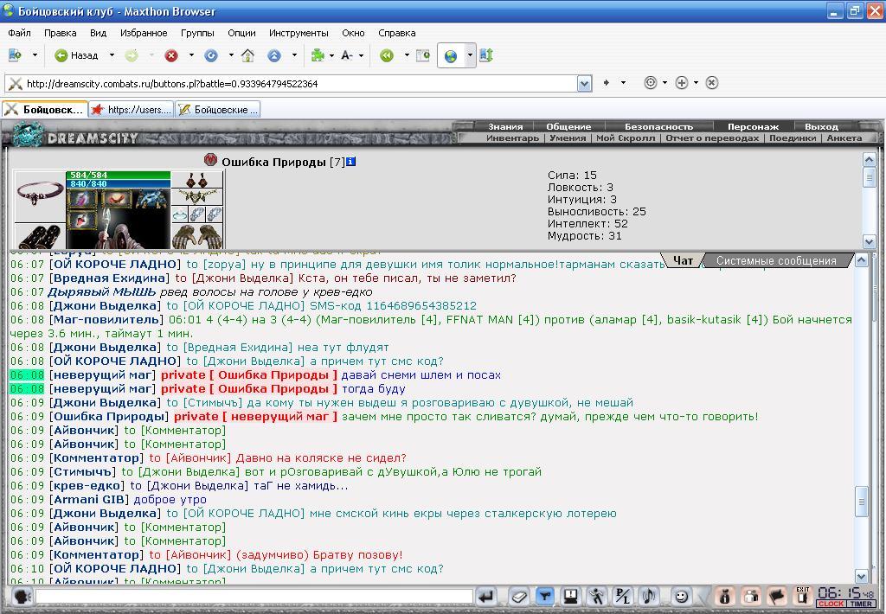Image resolution: width=886 pixels, height=614 pixels.
Task: Click the address bar URL field
Action: coord(299,84)
